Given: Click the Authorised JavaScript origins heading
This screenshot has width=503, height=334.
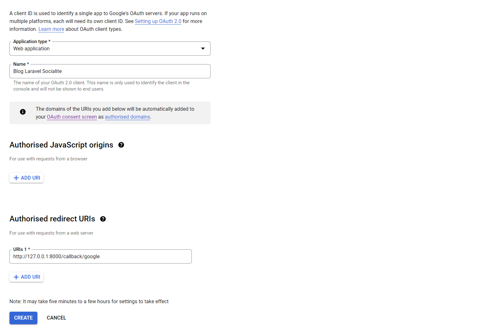Looking at the screenshot, I should pyautogui.click(x=61, y=145).
